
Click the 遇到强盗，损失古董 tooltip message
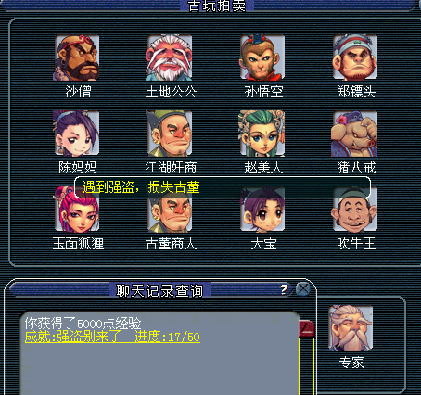tap(141, 187)
